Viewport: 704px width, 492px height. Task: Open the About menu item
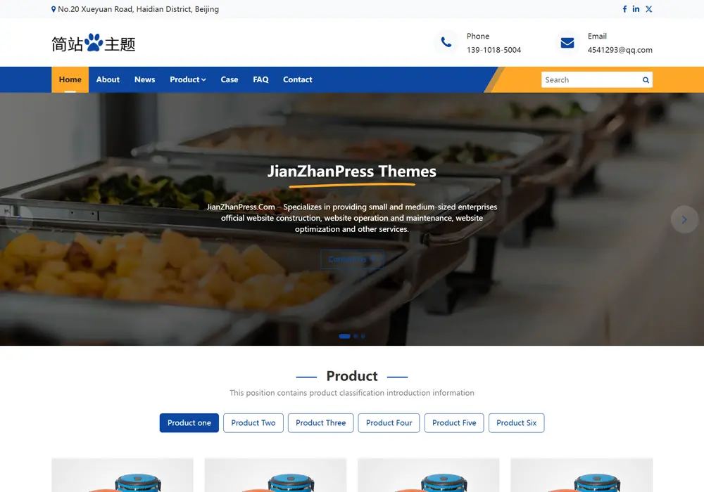(x=108, y=79)
